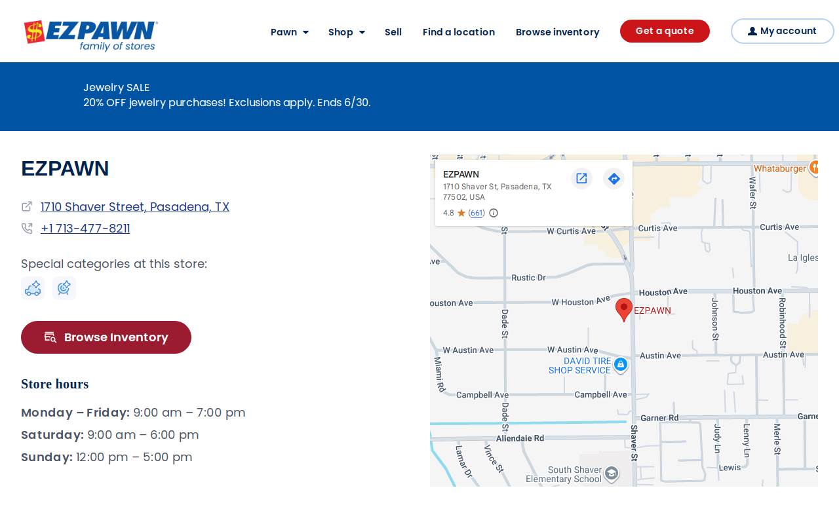Screen dimensions: 839x524
Task: Open My account
Action: [783, 31]
